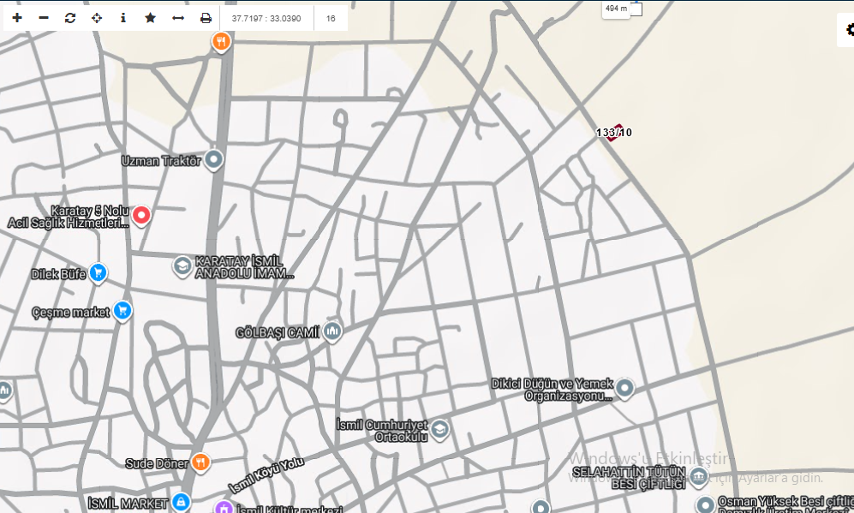Screen dimensions: 854x513
Task: Click the Osman Yüksek Besi pin
Action: [705, 504]
